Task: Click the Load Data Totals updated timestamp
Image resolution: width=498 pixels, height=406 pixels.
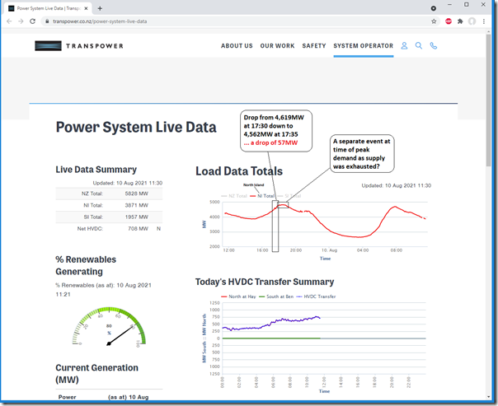Action: coord(397,185)
